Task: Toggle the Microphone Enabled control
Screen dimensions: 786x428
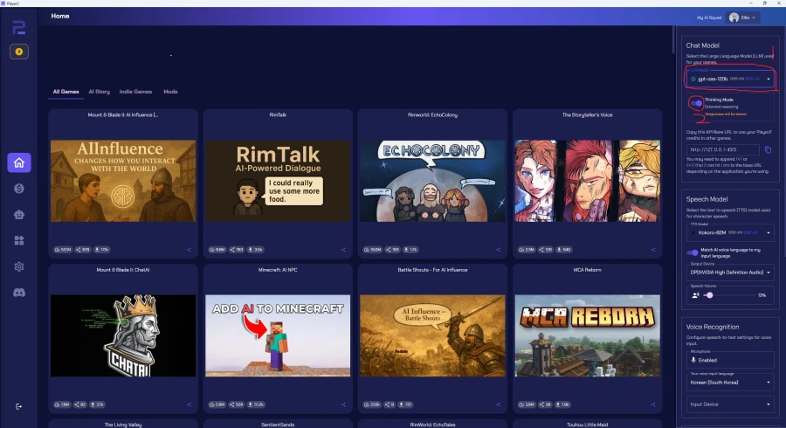Action: coord(728,360)
